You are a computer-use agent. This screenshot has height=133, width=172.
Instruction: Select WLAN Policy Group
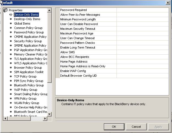tap(27, 103)
